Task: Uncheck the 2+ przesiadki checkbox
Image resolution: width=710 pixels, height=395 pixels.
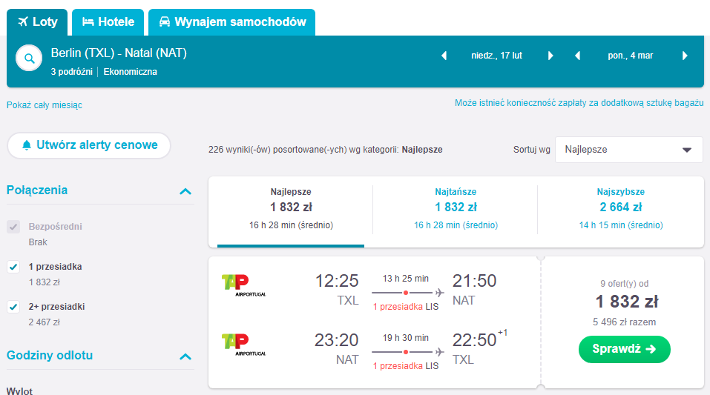Action: [x=13, y=307]
